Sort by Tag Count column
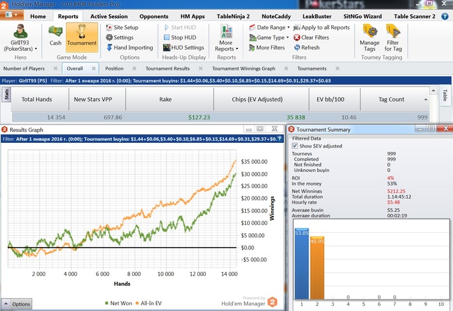 tap(395, 100)
